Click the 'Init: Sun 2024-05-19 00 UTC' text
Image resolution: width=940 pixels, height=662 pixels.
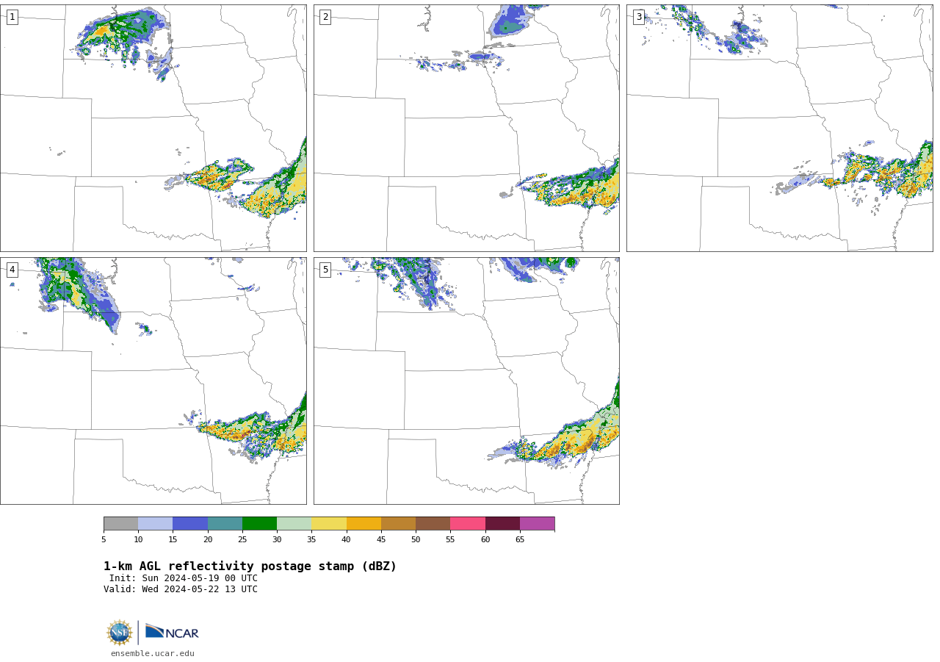[184, 578]
